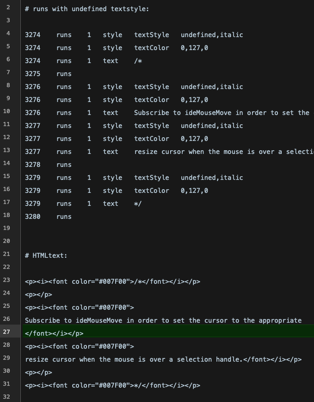
Task: Click the "*/" text on line 17
Action: pos(138,204)
